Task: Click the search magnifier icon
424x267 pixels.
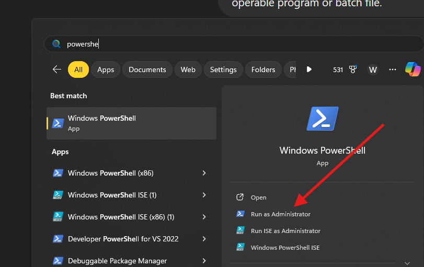Action: (x=56, y=44)
